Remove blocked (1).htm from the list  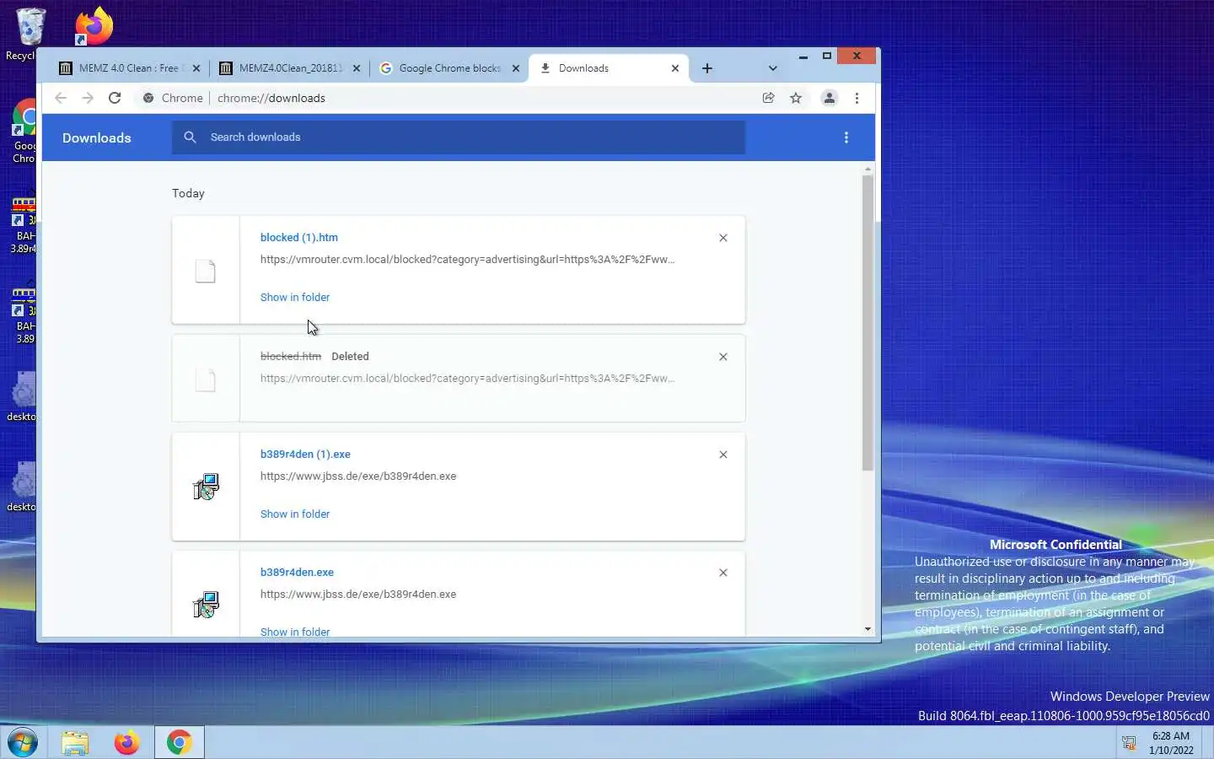(x=723, y=238)
